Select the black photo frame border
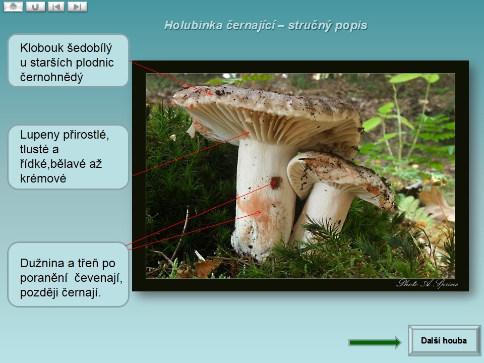The width and height of the screenshot is (484, 363). (x=139, y=176)
